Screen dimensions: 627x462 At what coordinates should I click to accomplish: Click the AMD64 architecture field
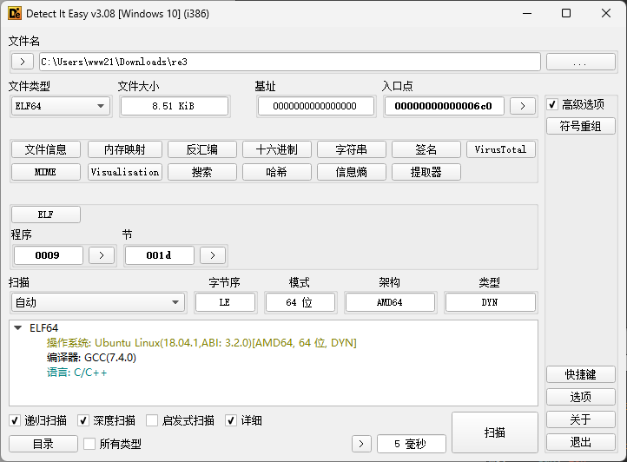(390, 302)
